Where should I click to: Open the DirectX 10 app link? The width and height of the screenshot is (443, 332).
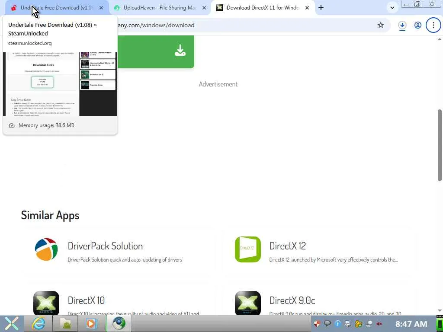[x=86, y=300]
